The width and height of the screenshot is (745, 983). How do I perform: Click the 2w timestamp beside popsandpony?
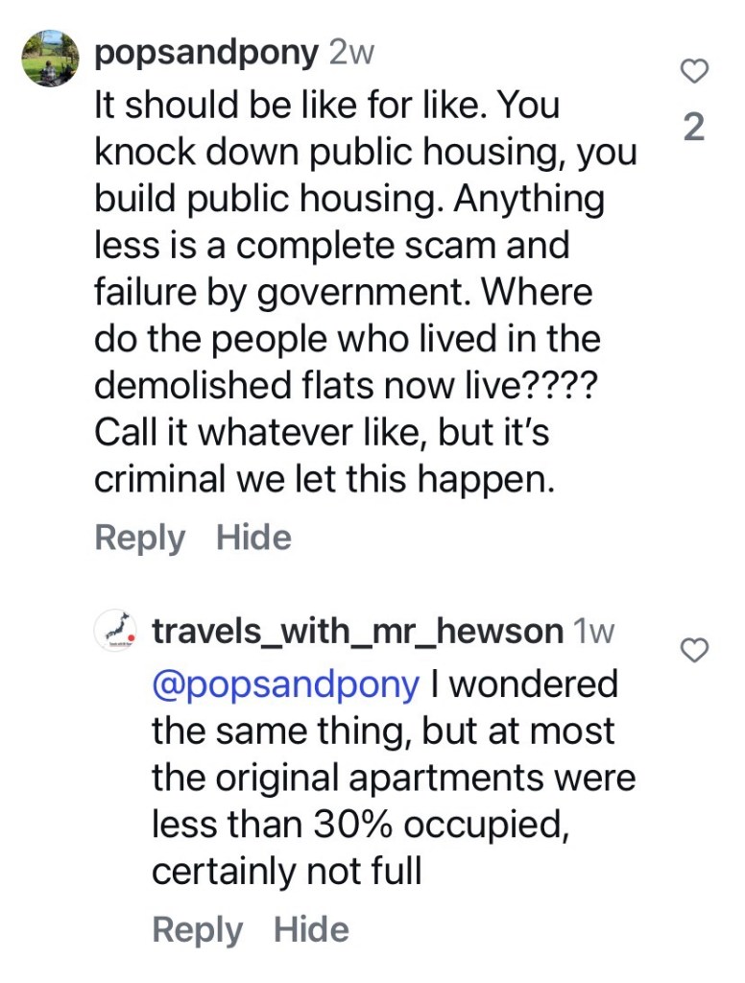[351, 54]
